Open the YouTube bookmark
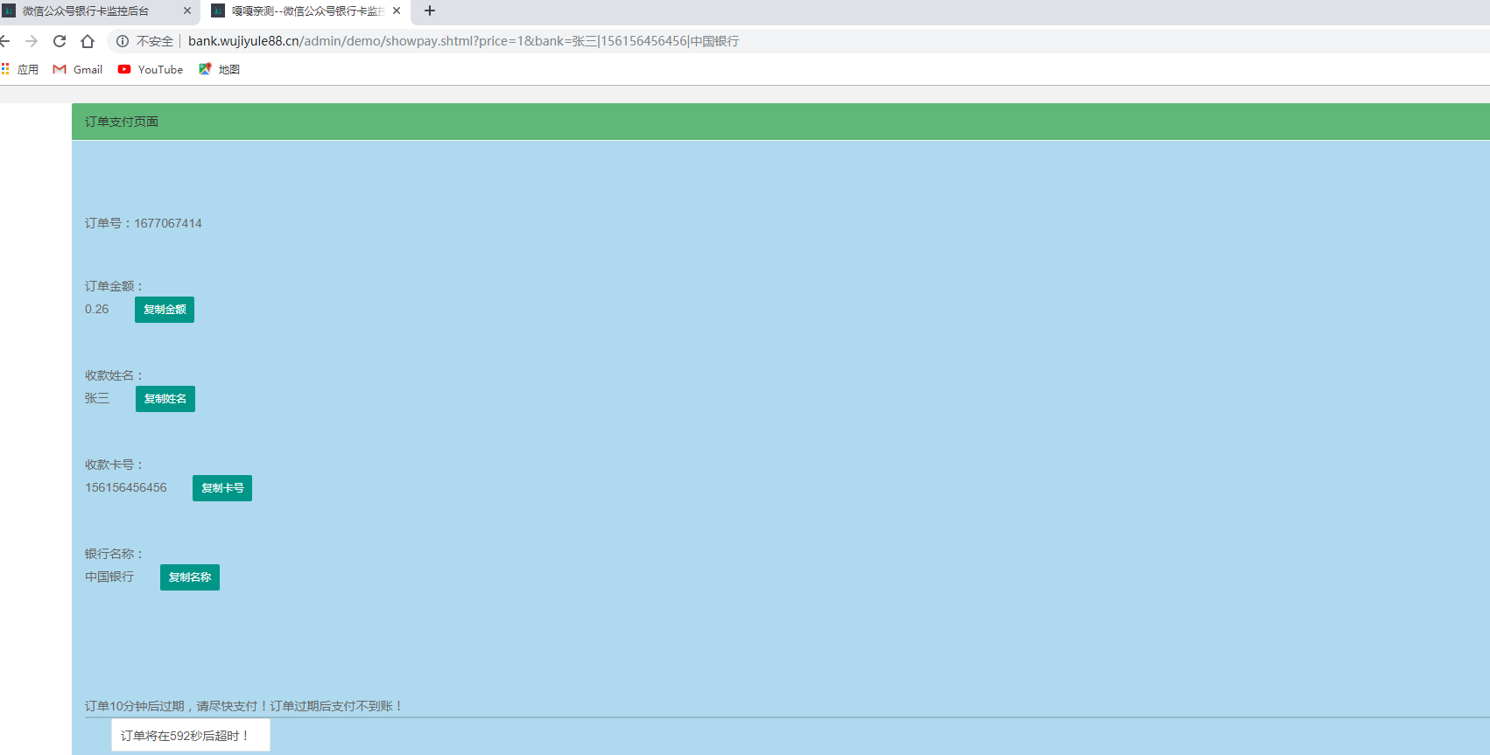 151,69
